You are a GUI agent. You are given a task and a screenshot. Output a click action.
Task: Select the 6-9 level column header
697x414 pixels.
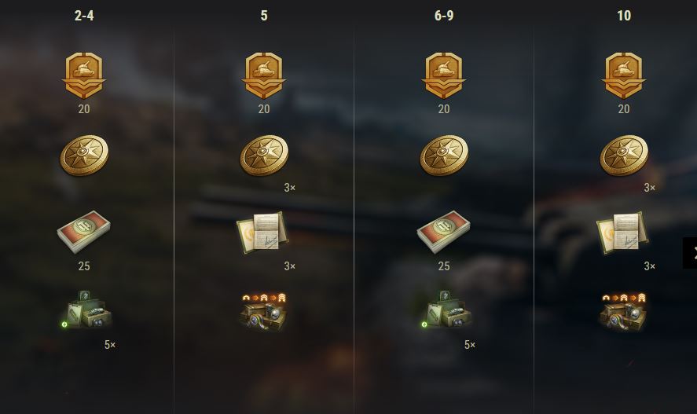[444, 16]
